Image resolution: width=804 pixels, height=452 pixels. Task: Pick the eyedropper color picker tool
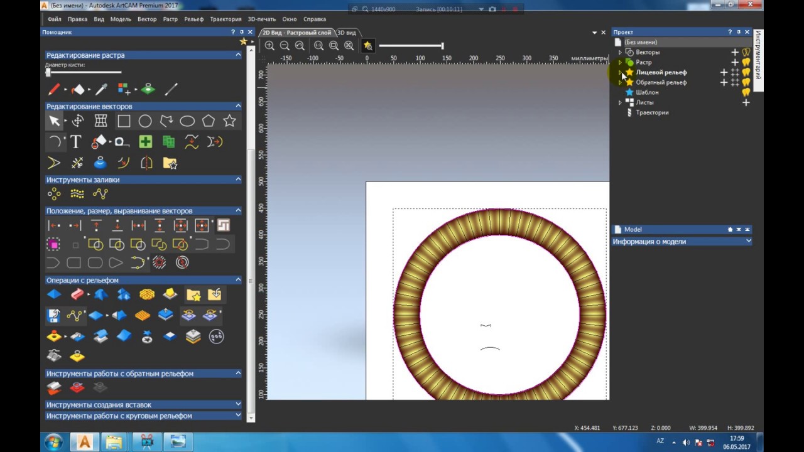(101, 89)
